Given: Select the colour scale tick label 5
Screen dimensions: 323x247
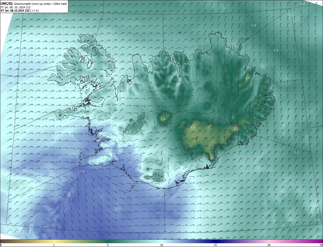Looking at the screenshot, I should pyautogui.click(x=108, y=245).
